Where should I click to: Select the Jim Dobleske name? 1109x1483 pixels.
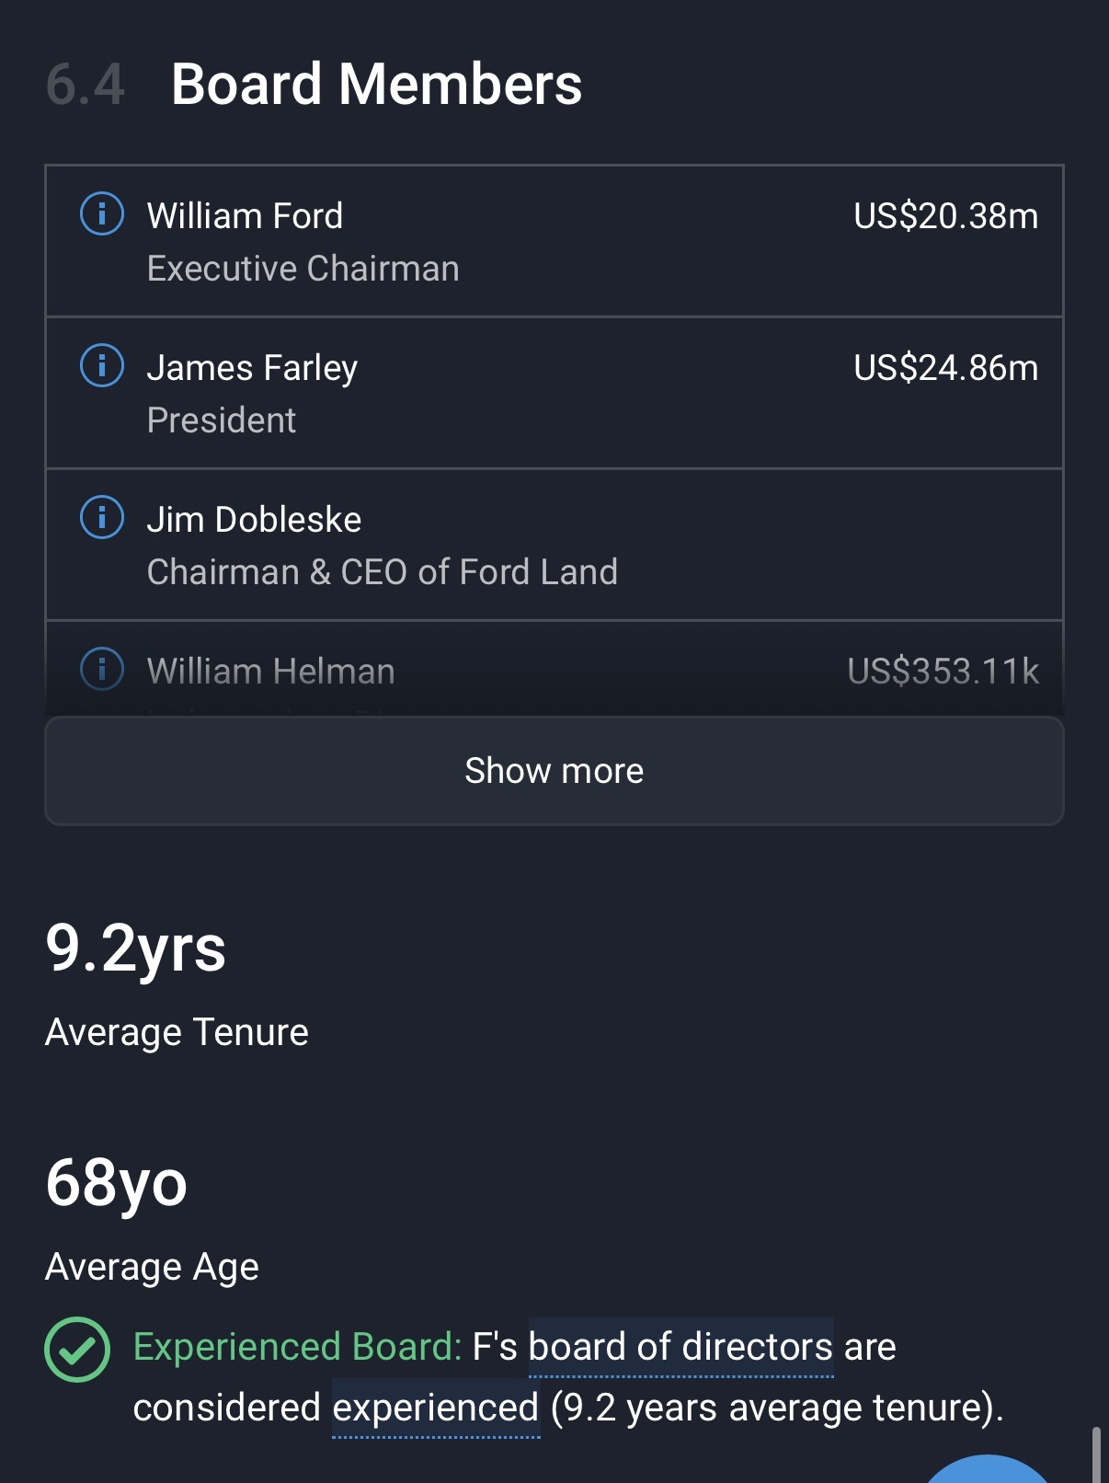[x=254, y=520]
